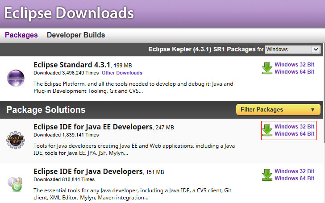The height and width of the screenshot is (203, 325).
Task: Click the Package Solutions section heading
Action: [46, 110]
